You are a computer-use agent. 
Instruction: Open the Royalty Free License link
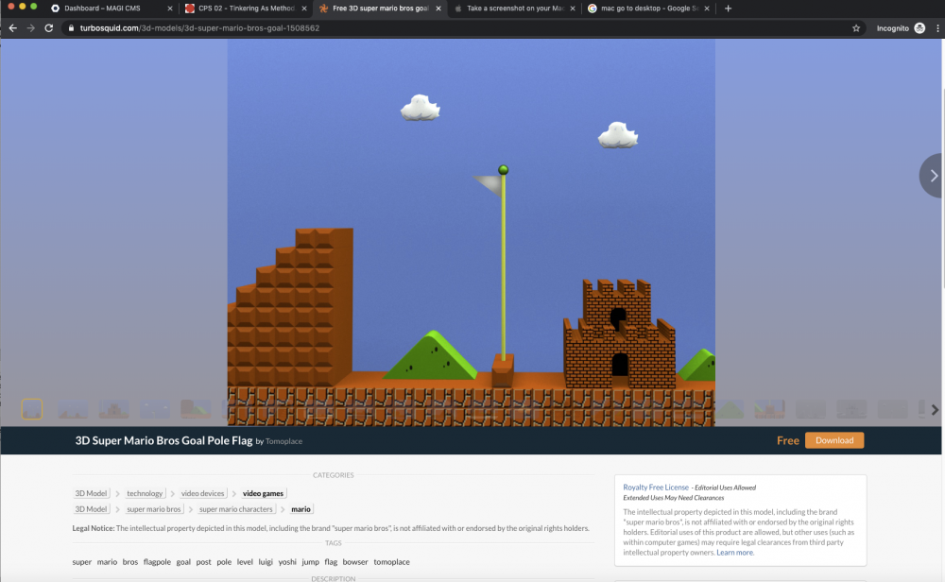[656, 488]
